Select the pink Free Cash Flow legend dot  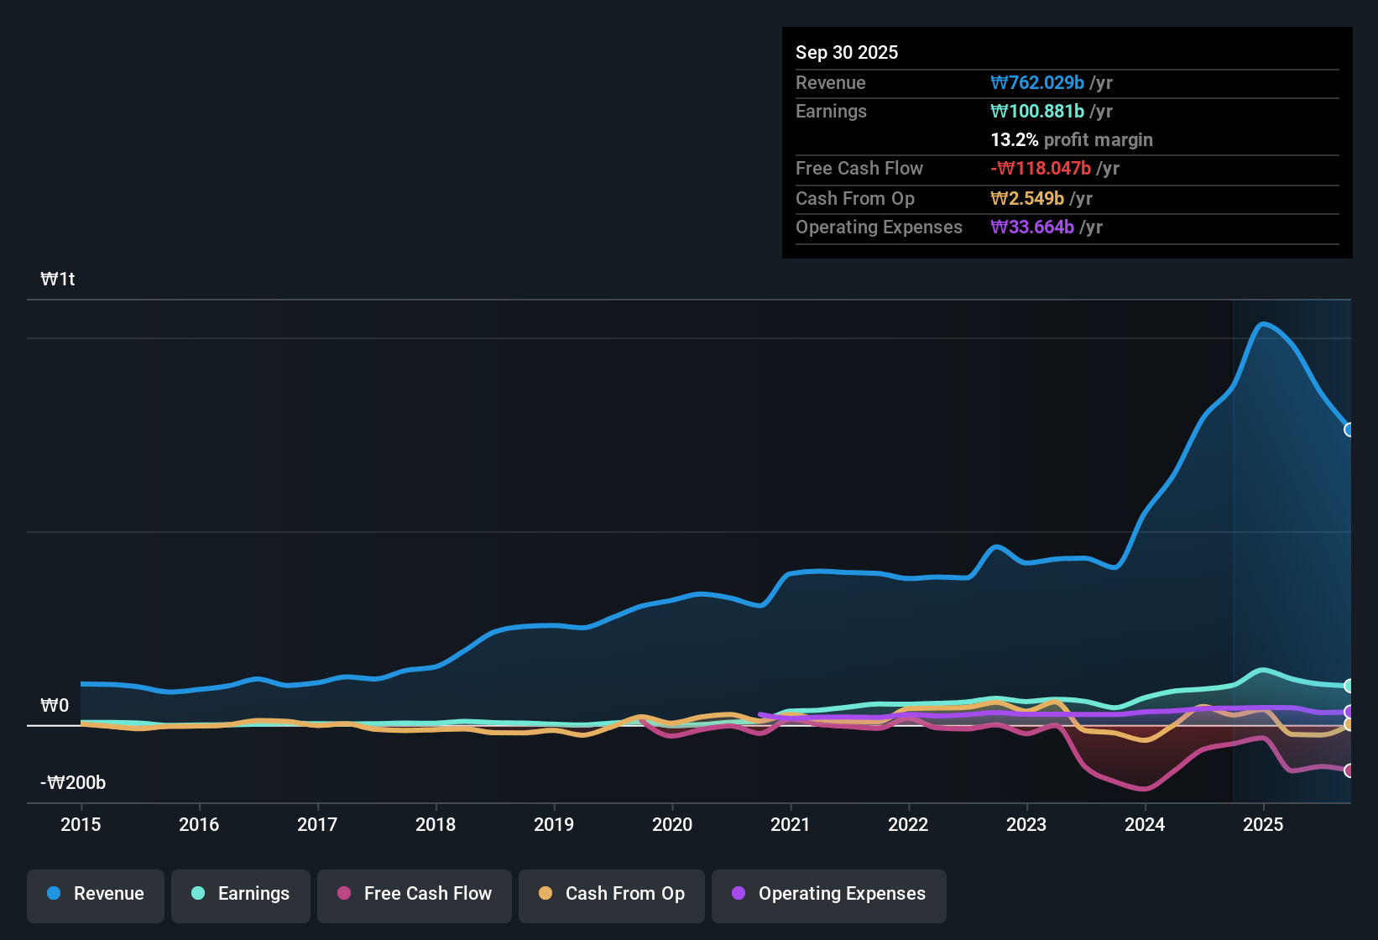click(x=342, y=894)
